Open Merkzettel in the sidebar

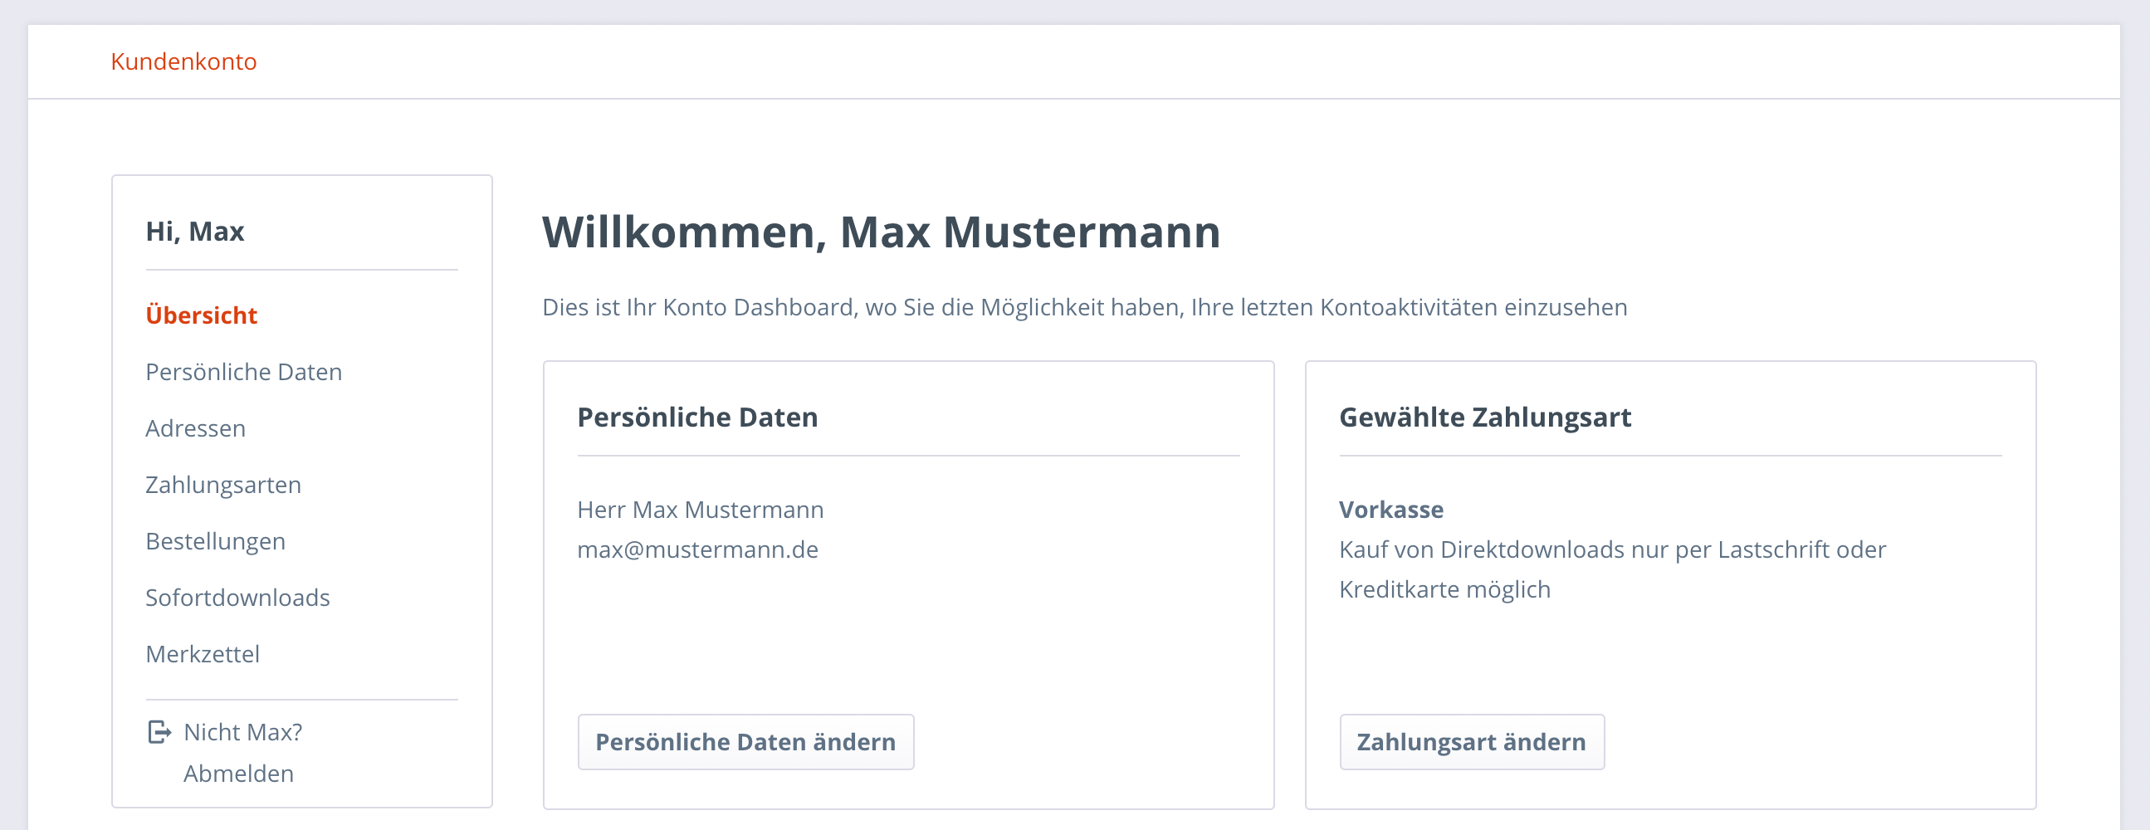point(202,655)
